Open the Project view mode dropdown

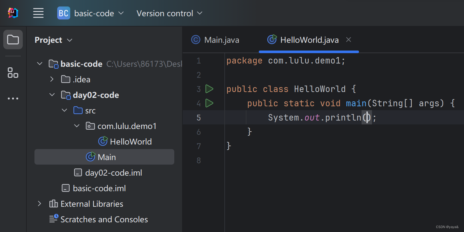[x=69, y=40]
